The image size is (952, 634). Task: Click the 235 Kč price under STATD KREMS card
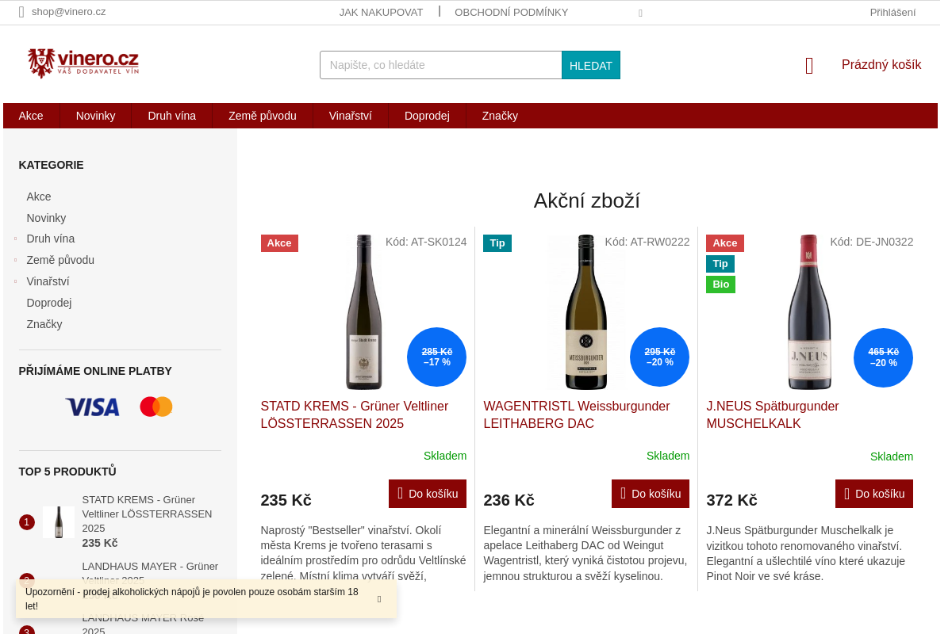pos(286,500)
